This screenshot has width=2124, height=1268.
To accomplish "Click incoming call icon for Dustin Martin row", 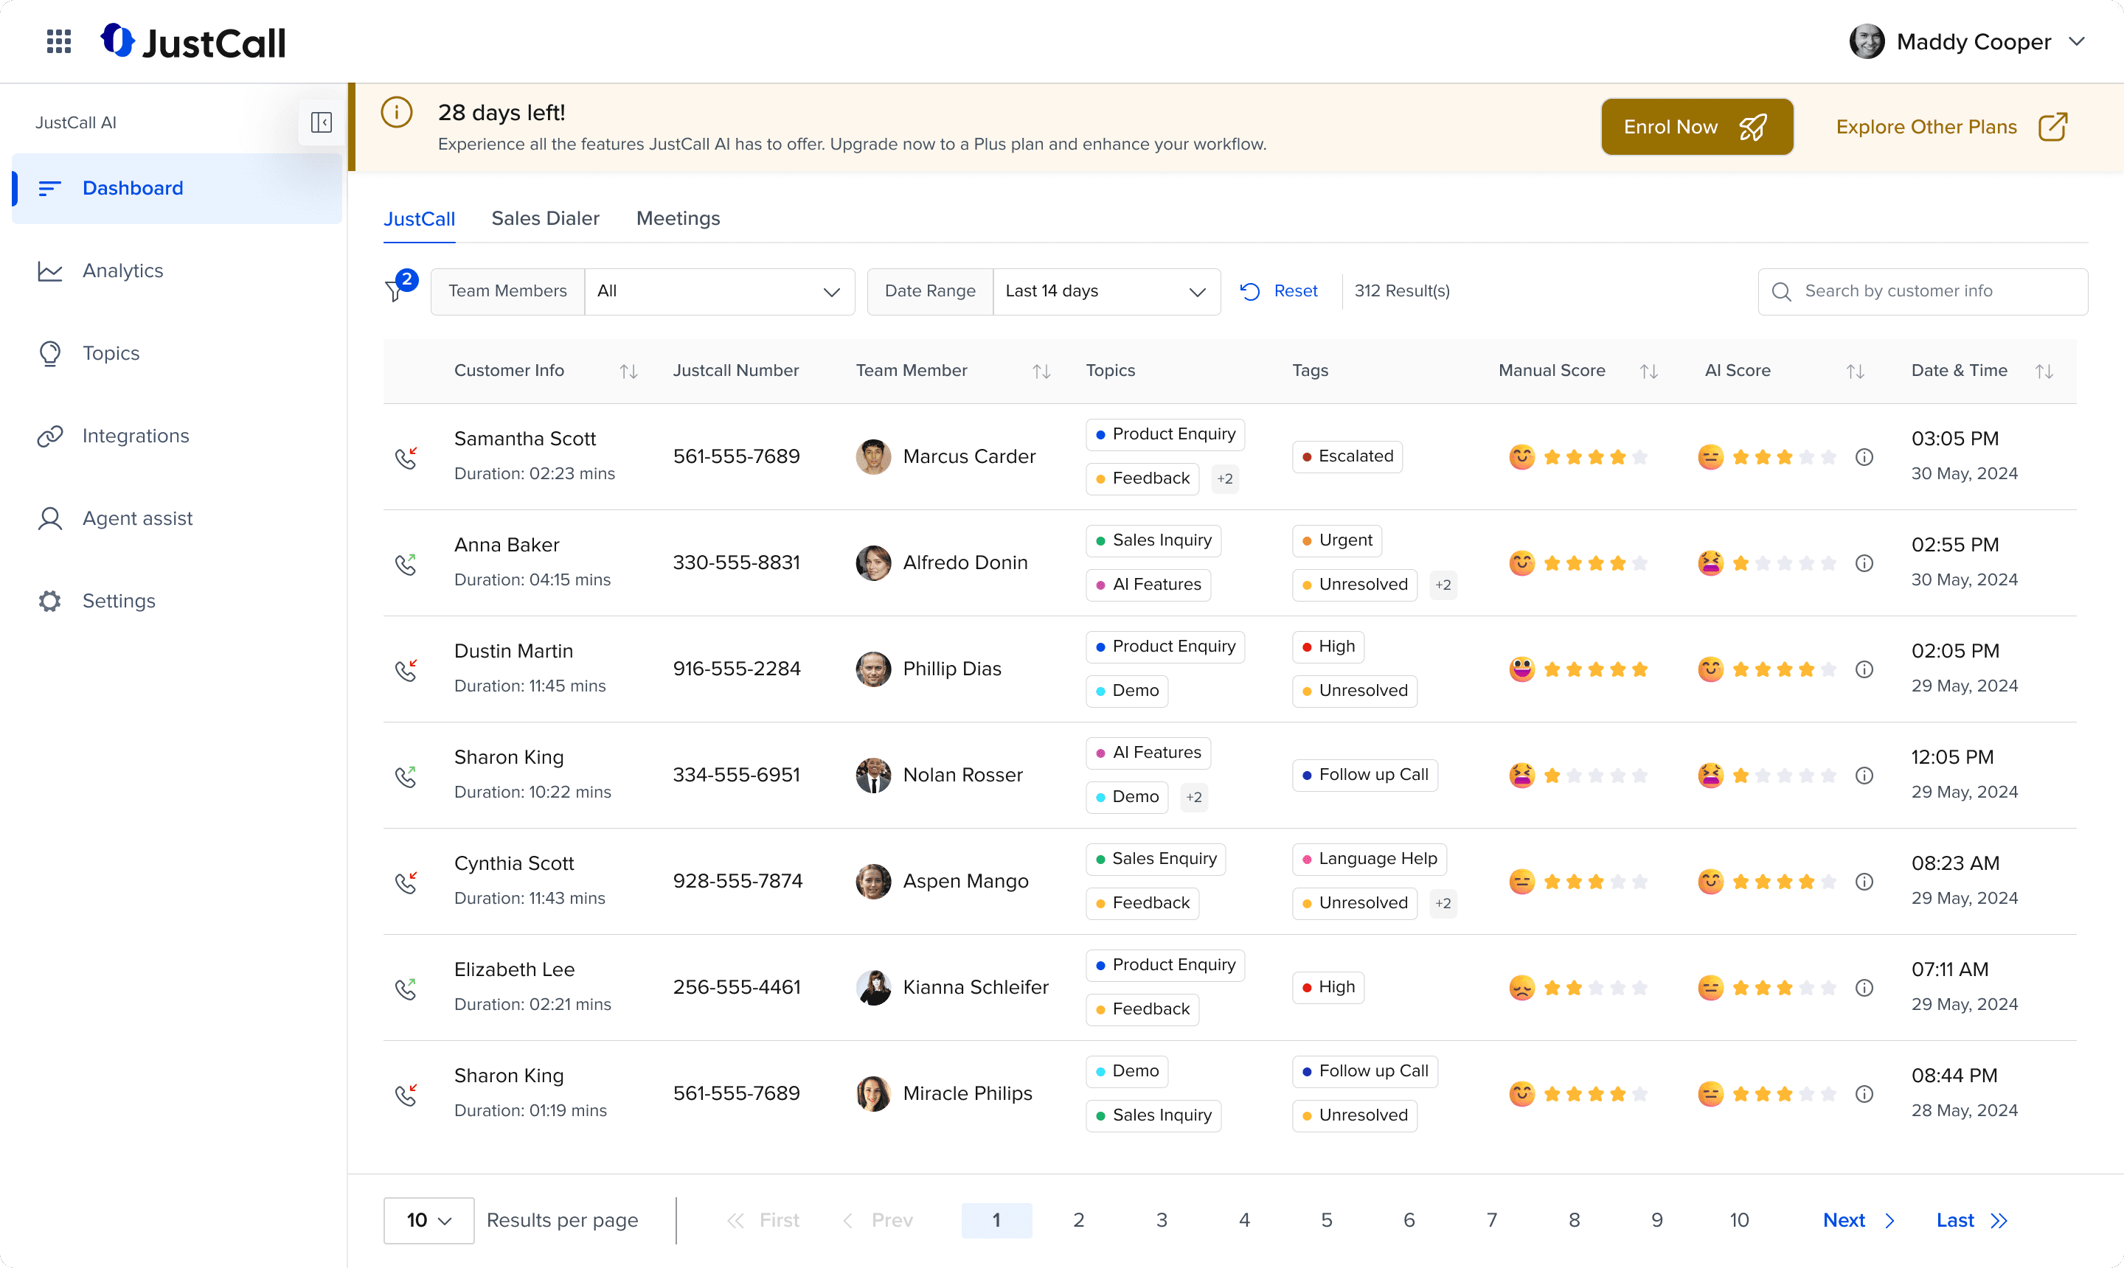I will click(x=406, y=669).
